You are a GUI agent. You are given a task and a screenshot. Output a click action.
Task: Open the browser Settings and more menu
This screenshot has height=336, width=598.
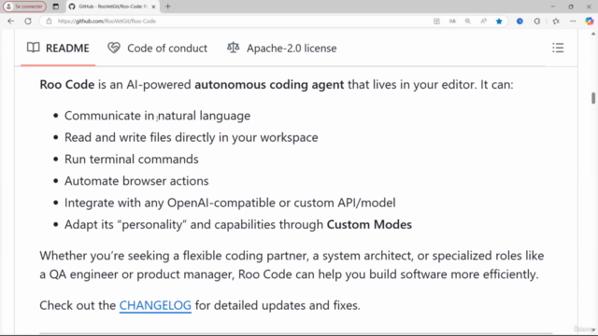[x=573, y=21]
